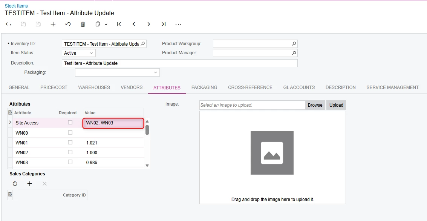Click the WN01 value 1.021
The image size is (427, 221).
pos(92,143)
